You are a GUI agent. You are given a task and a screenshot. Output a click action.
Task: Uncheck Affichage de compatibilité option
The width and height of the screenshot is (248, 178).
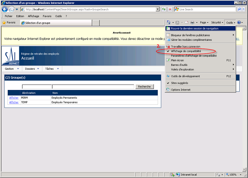[186, 51]
